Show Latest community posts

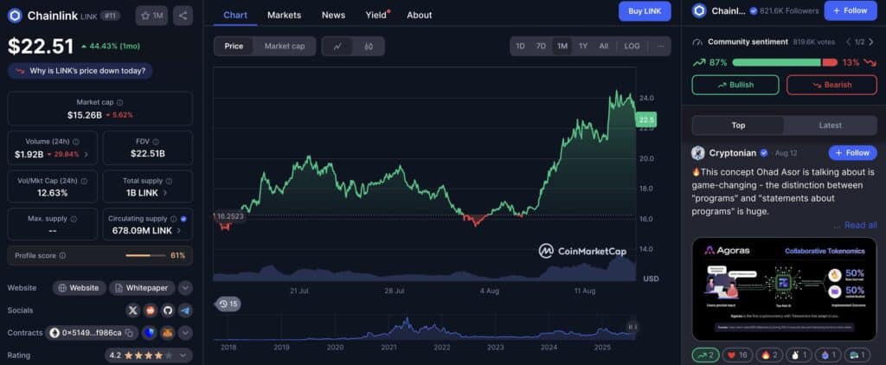tap(830, 125)
